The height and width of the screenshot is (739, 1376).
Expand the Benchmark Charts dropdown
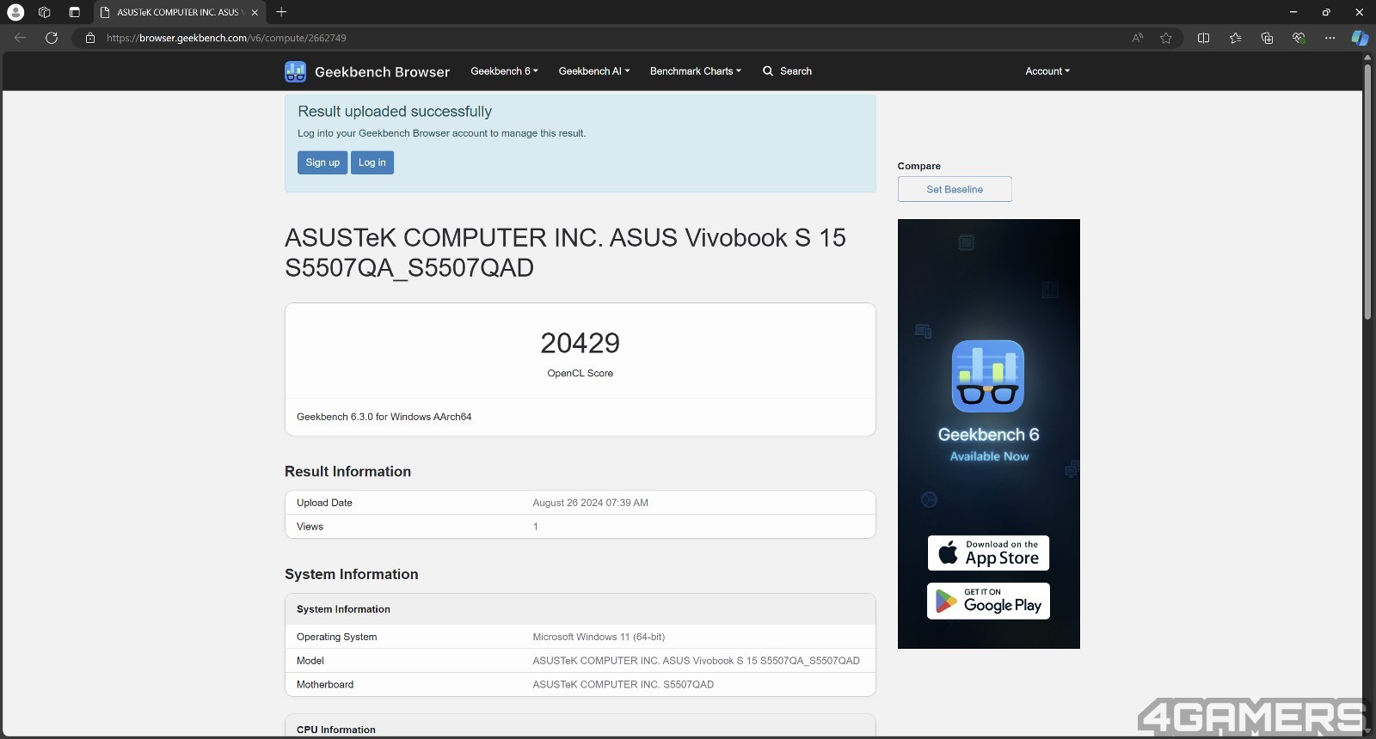(x=695, y=71)
